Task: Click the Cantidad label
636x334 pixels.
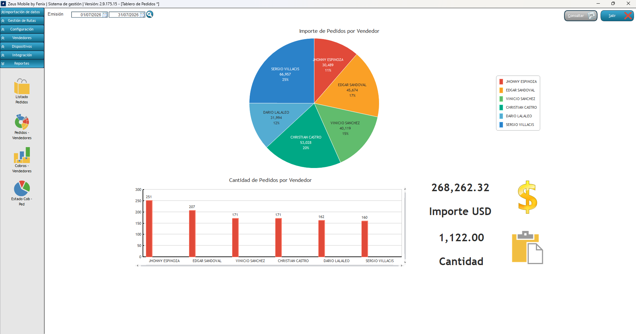Action: point(461,261)
